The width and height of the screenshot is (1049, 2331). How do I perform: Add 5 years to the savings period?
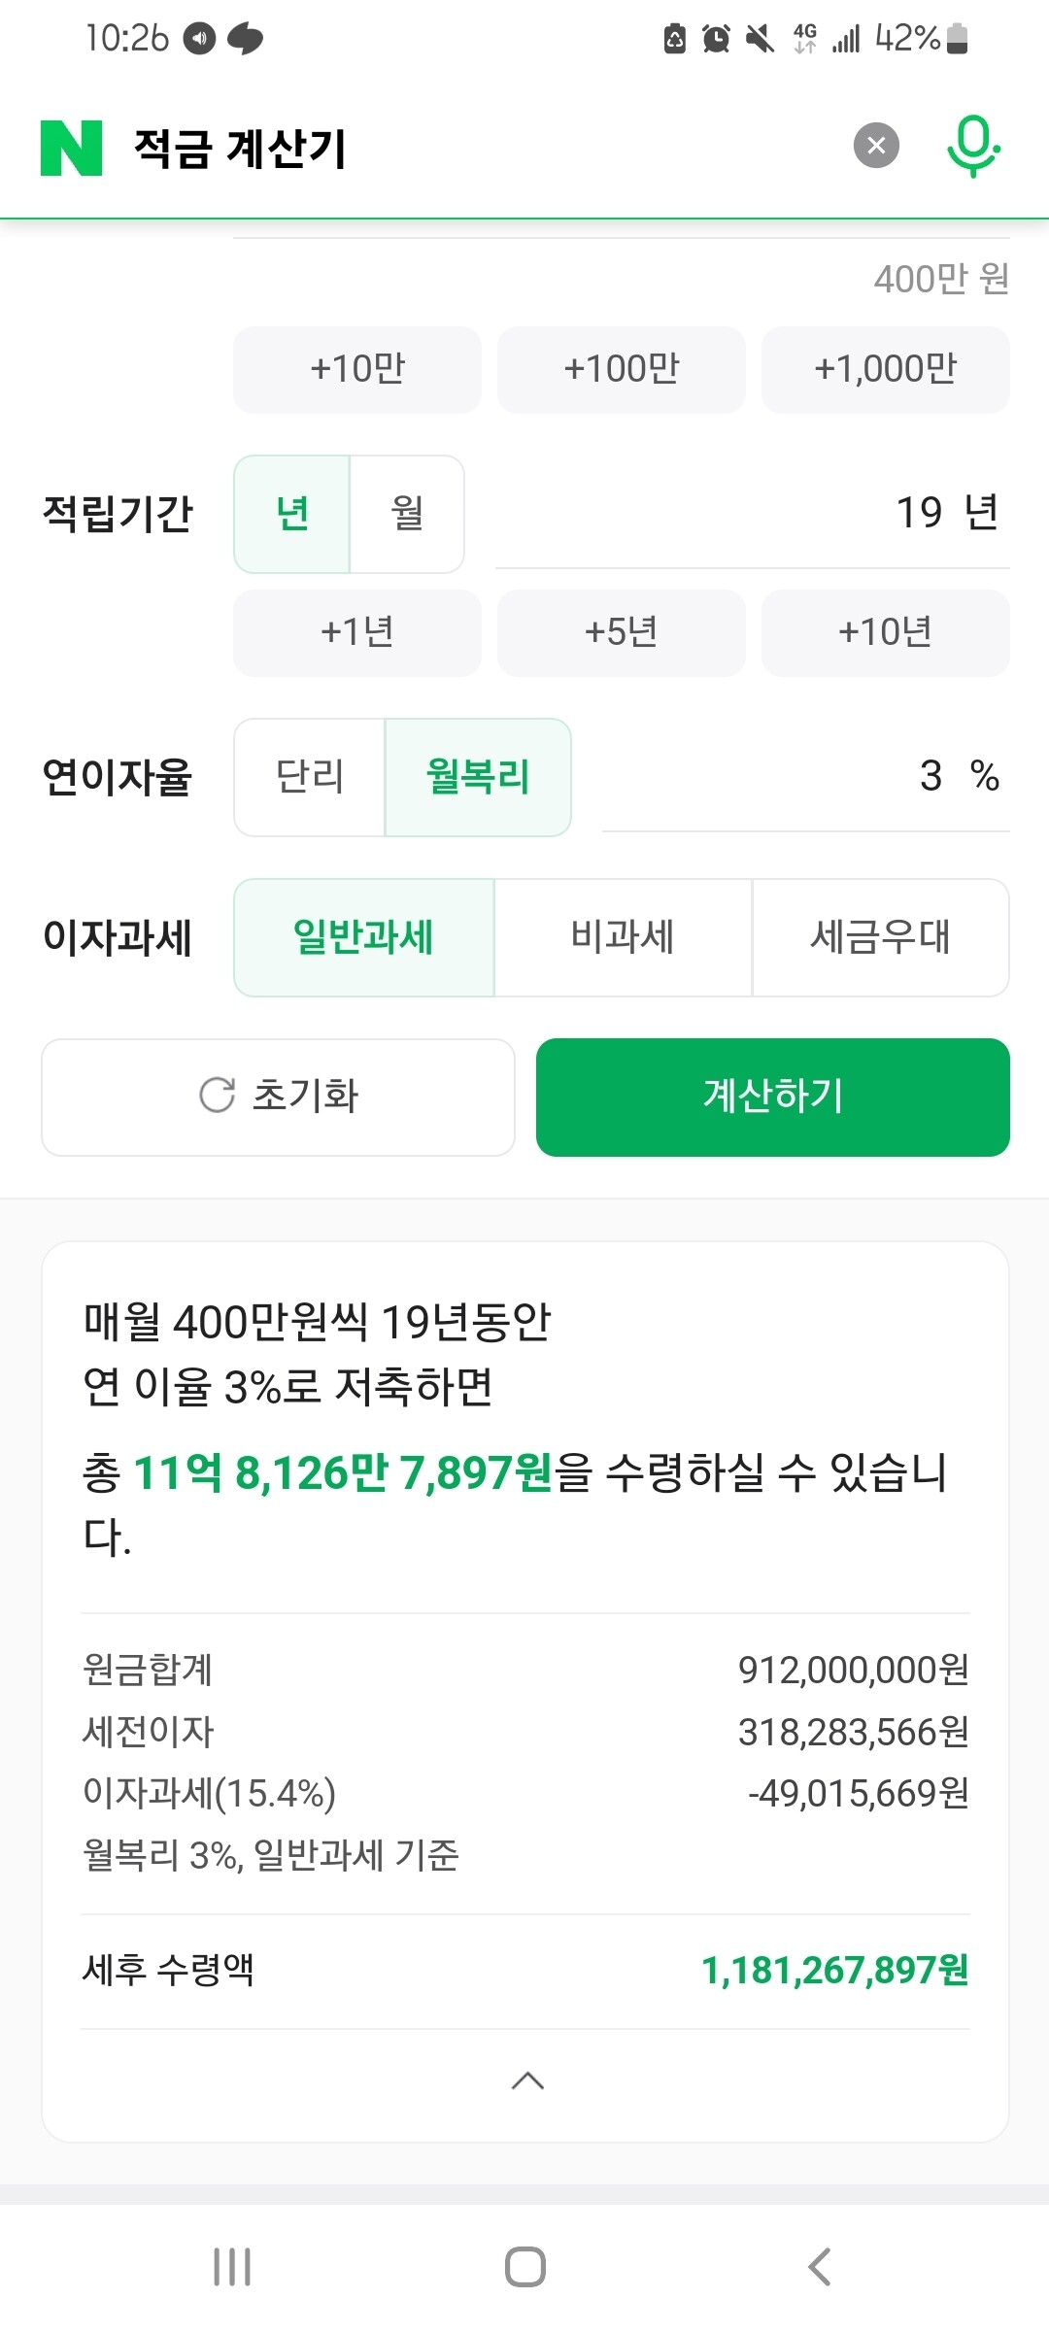(x=621, y=632)
